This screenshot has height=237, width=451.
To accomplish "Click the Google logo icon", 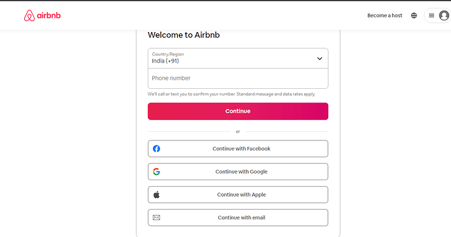I will click(156, 172).
